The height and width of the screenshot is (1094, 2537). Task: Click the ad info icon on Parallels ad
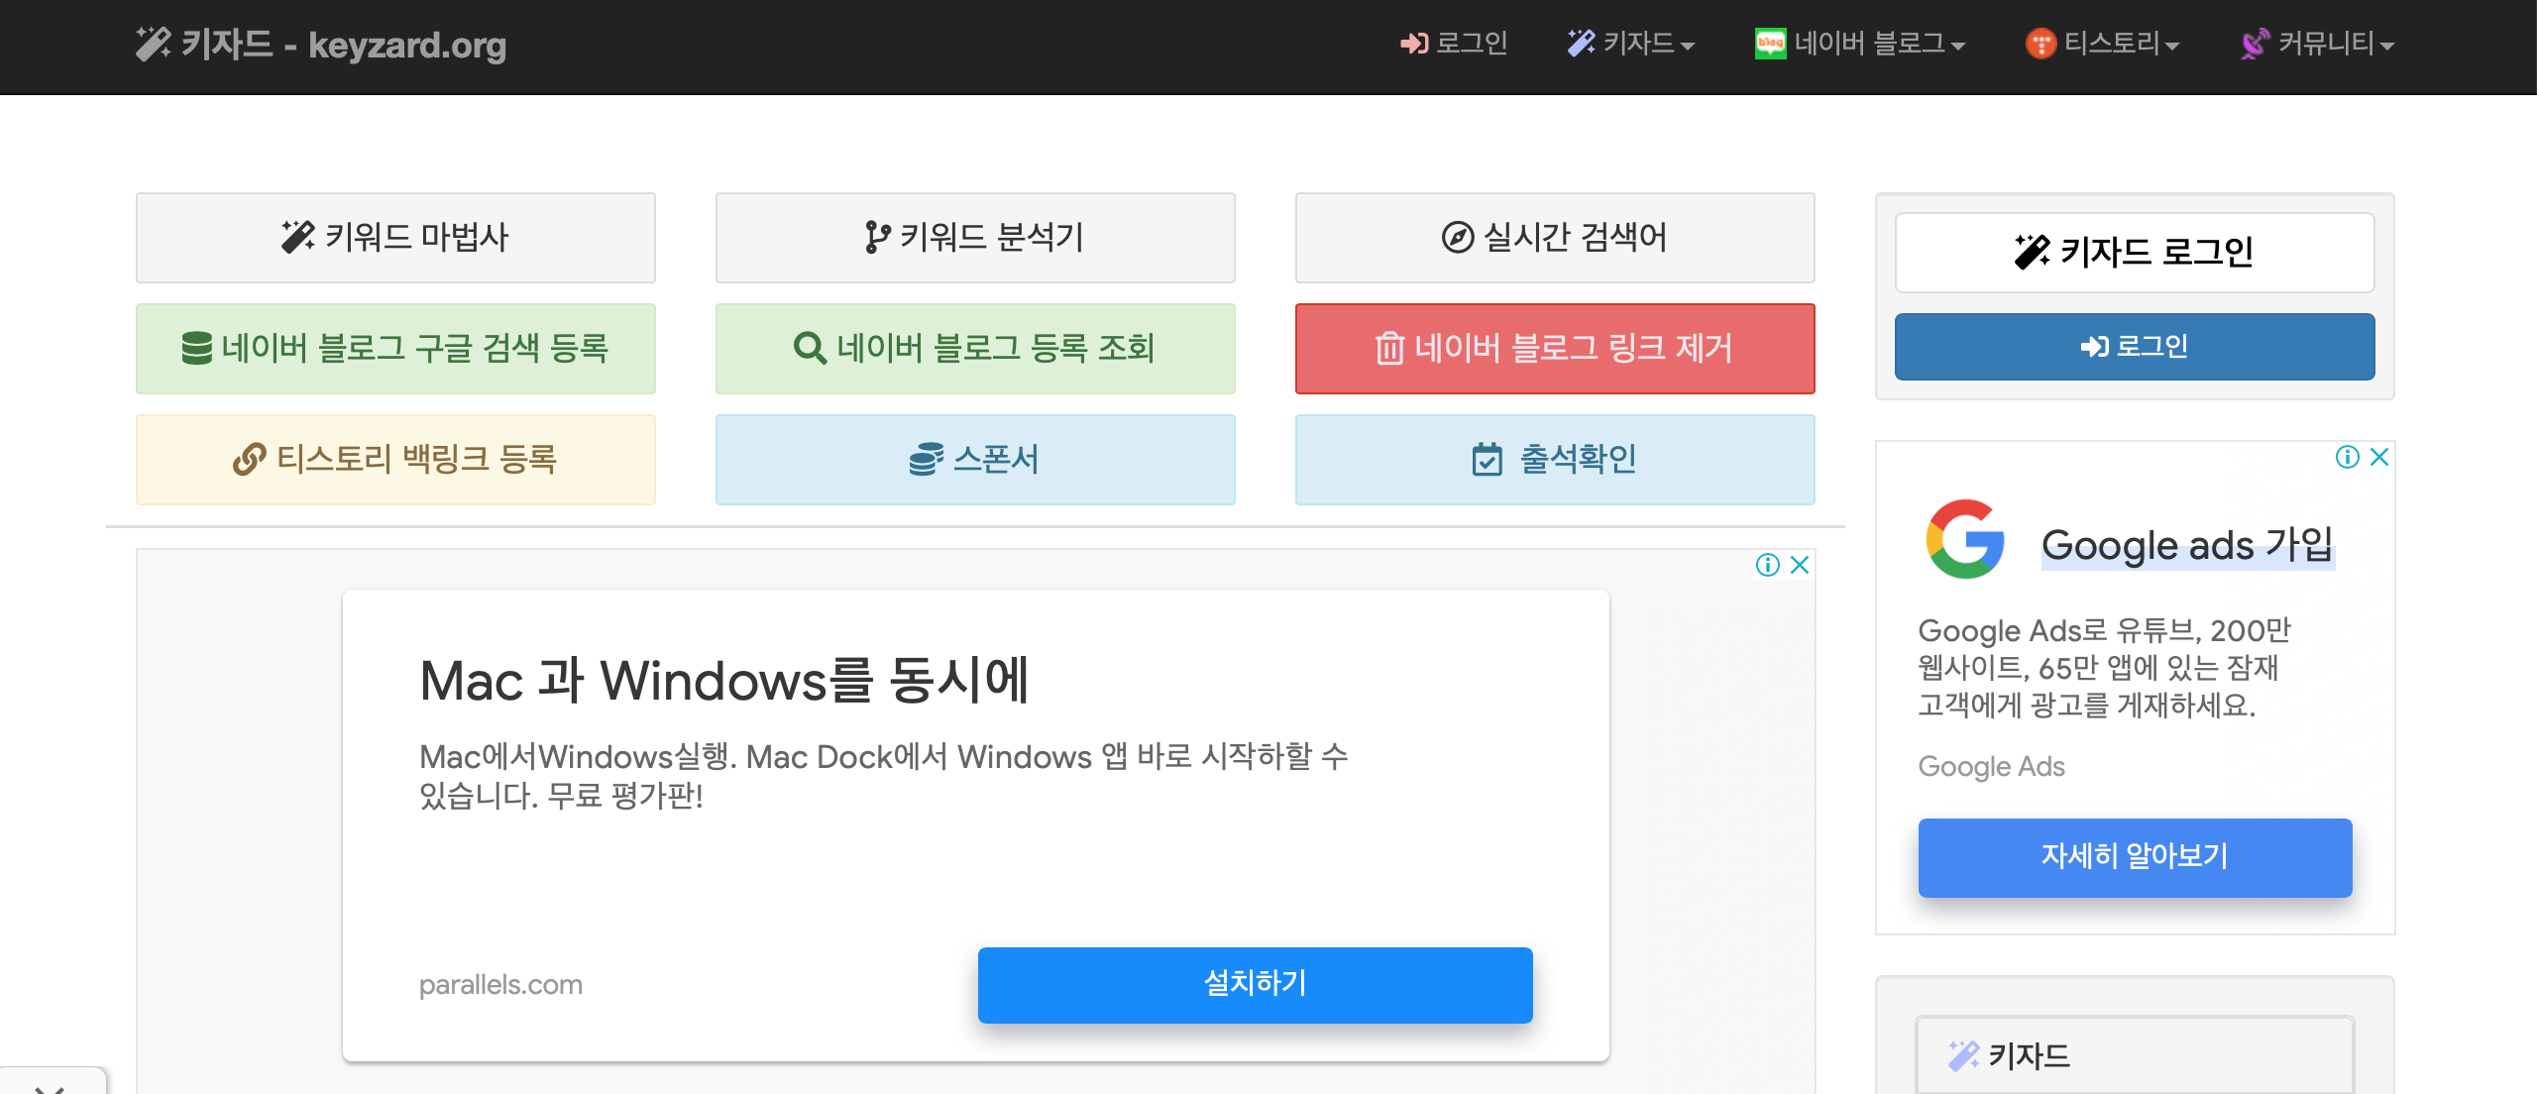click(1768, 565)
